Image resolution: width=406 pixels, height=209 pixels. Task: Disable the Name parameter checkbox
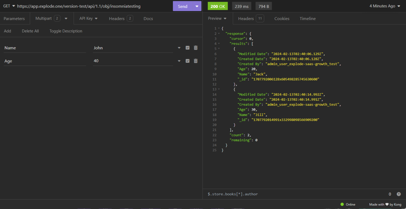[187, 47]
